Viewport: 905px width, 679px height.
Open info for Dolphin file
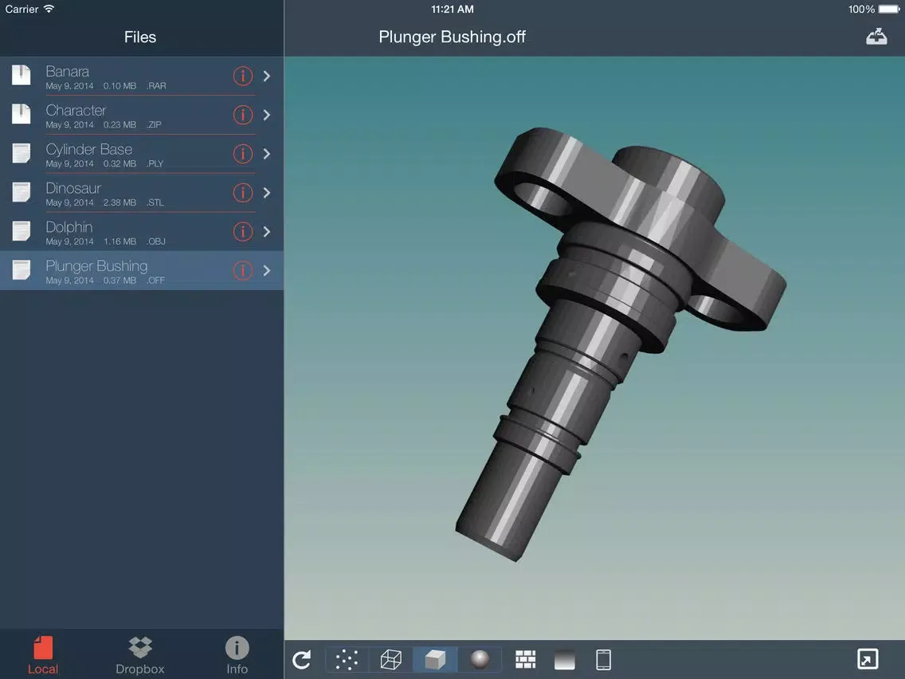tap(243, 232)
